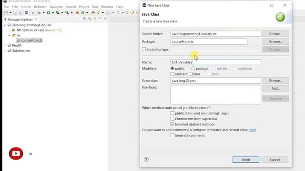Viewport: 305px width, 171px height.
Task: Open the Debug dropdown arrow
Action: click(x=43, y=13)
